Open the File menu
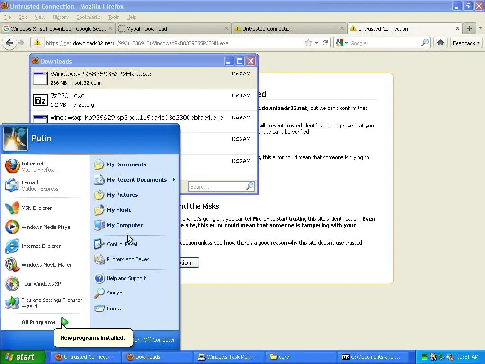 (7, 17)
